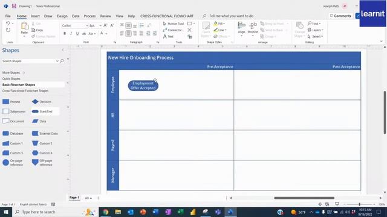Click the horizontal scrollbar below the canvas

[304, 198]
